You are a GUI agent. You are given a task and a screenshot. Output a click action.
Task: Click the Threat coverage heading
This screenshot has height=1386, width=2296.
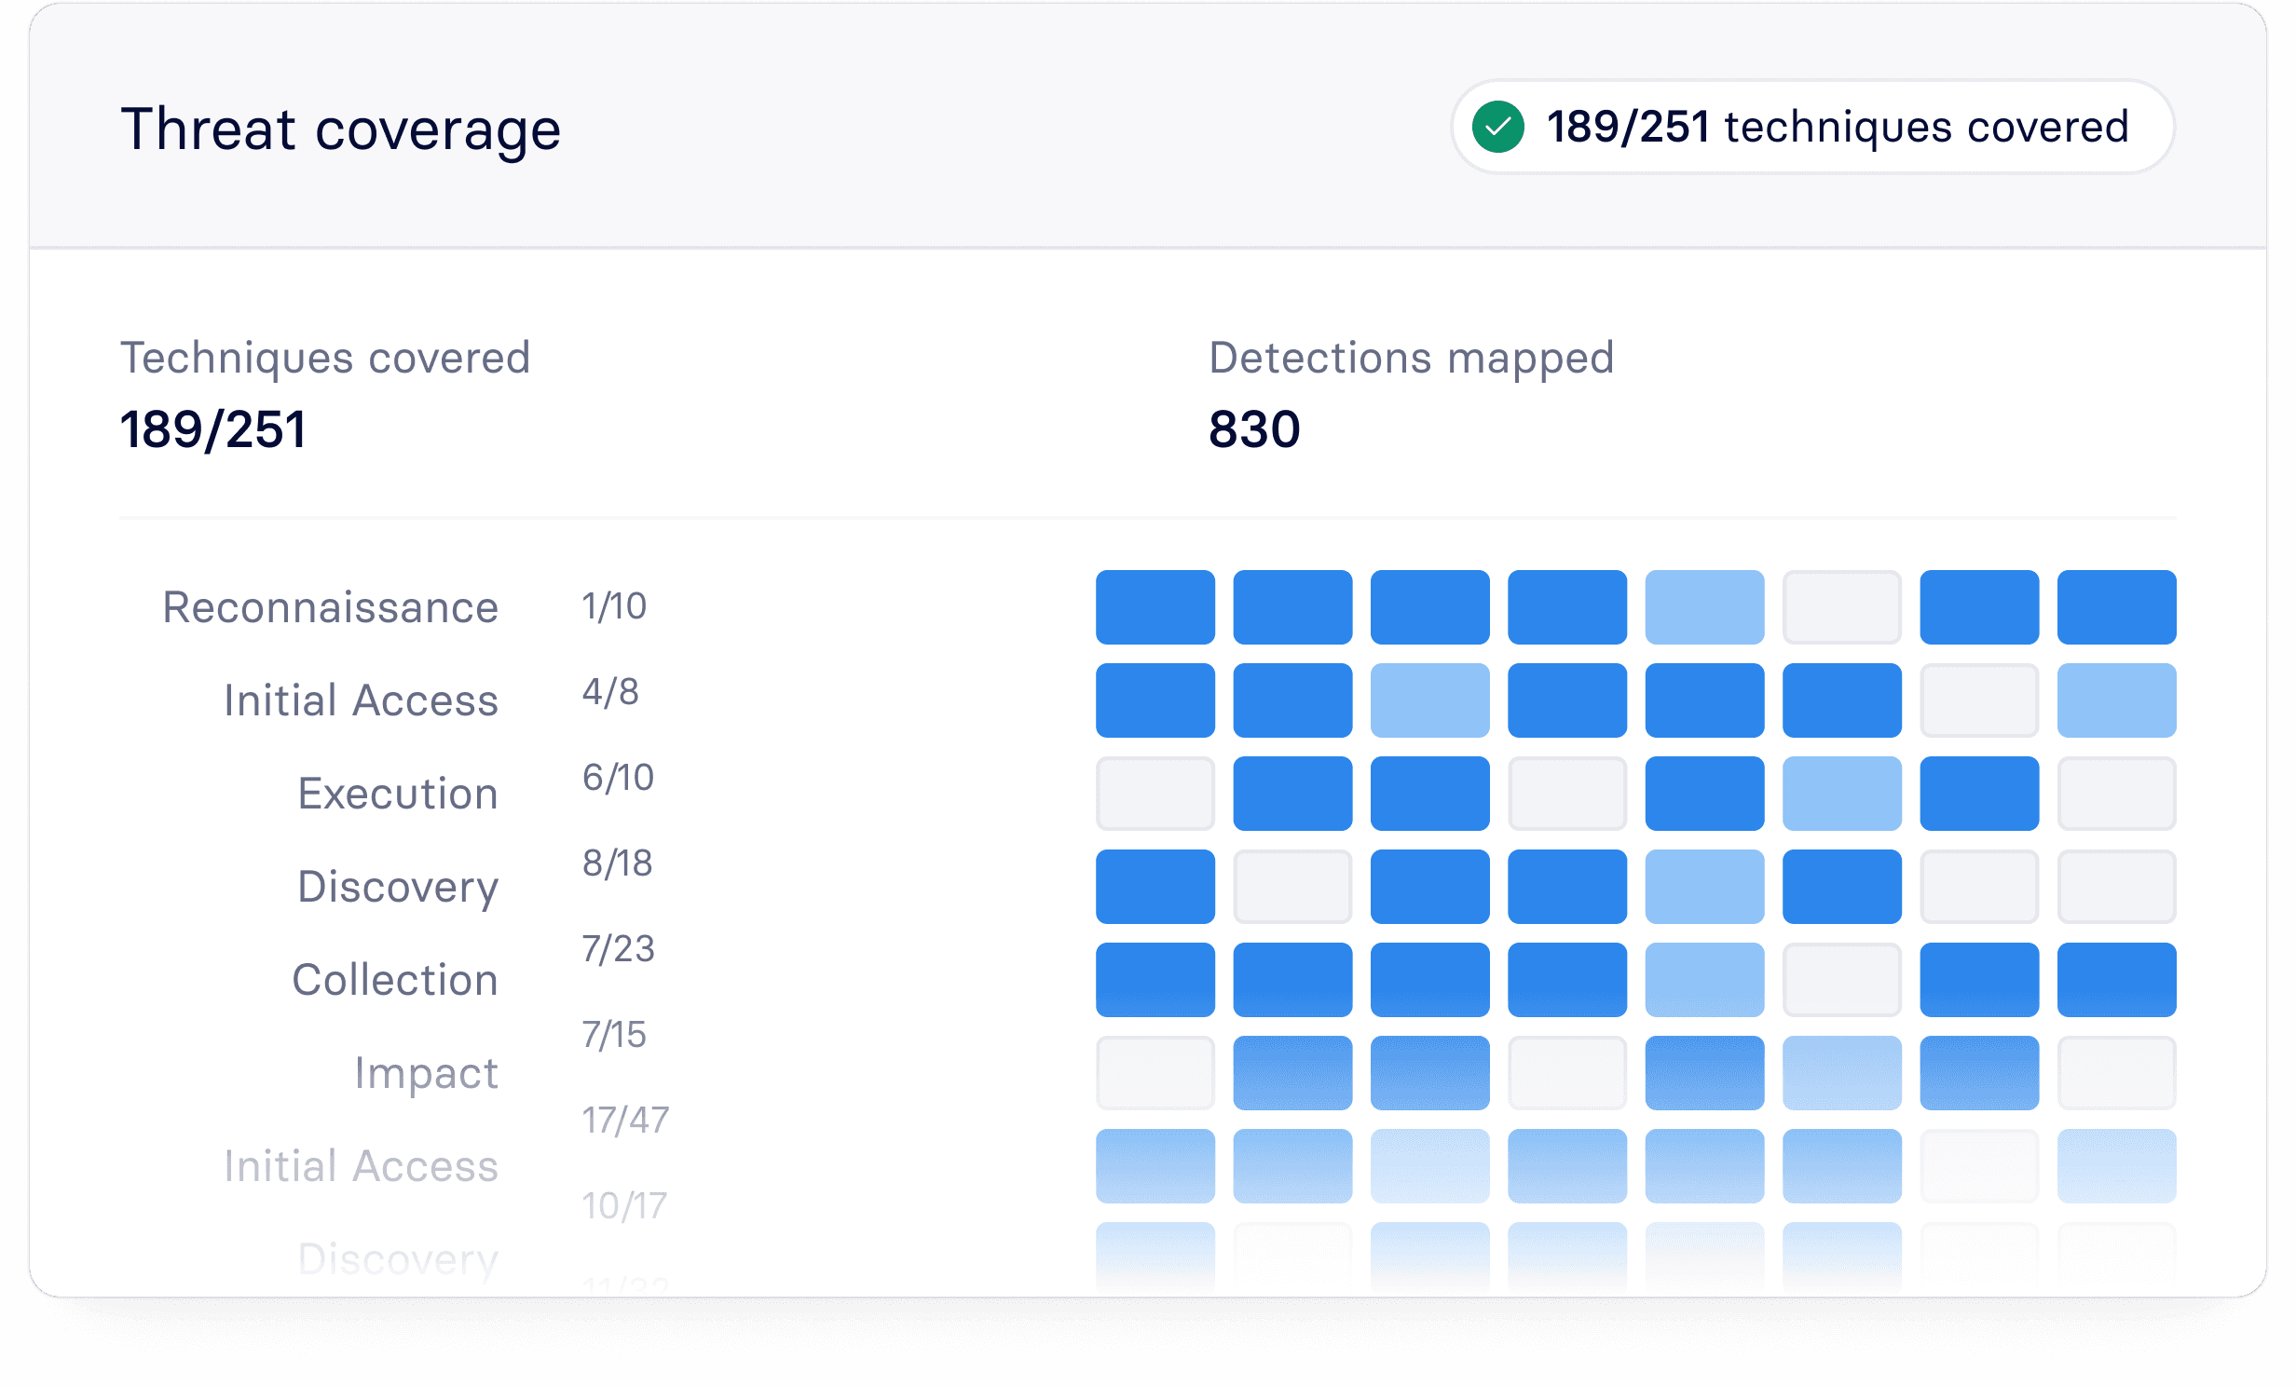click(x=341, y=129)
